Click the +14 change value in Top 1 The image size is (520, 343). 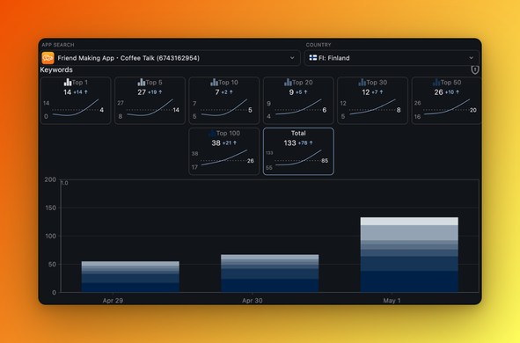[78, 92]
